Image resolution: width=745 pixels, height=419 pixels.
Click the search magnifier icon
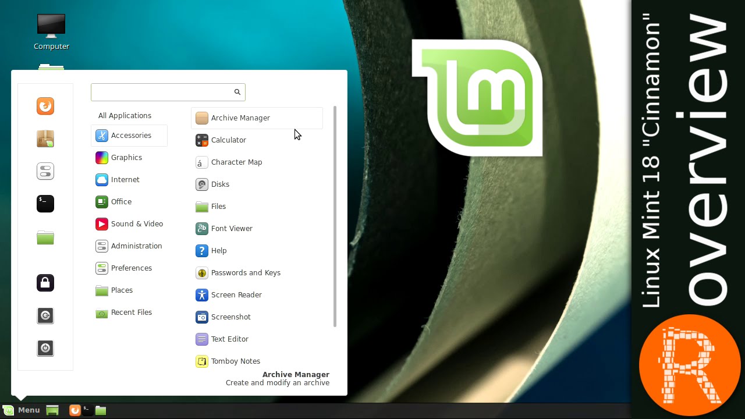click(237, 92)
